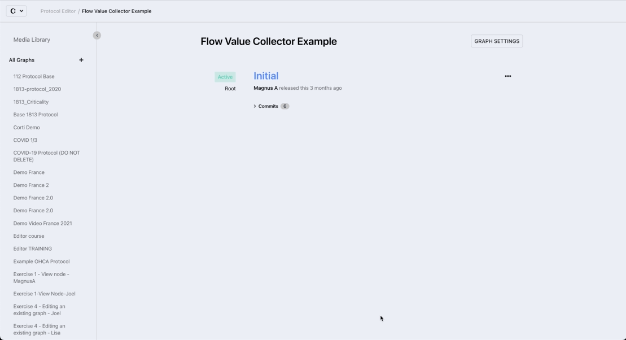Select Example OHCA Protocol graph
626x340 pixels.
pos(41,261)
